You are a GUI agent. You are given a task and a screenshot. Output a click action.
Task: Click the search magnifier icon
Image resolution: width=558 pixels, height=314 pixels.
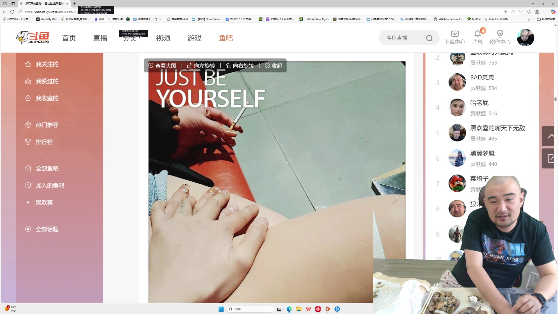[429, 38]
